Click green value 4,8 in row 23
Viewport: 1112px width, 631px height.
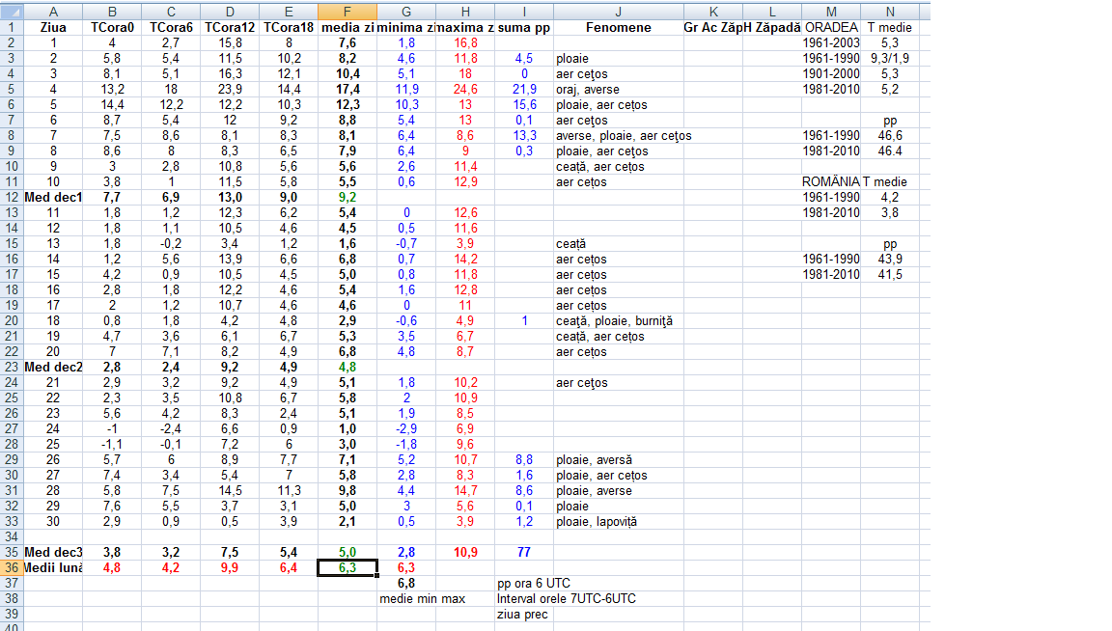tap(347, 368)
